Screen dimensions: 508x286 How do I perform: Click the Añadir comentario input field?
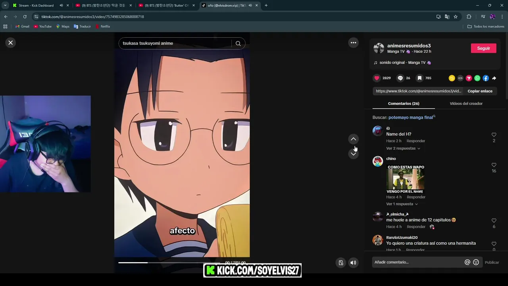(418, 262)
